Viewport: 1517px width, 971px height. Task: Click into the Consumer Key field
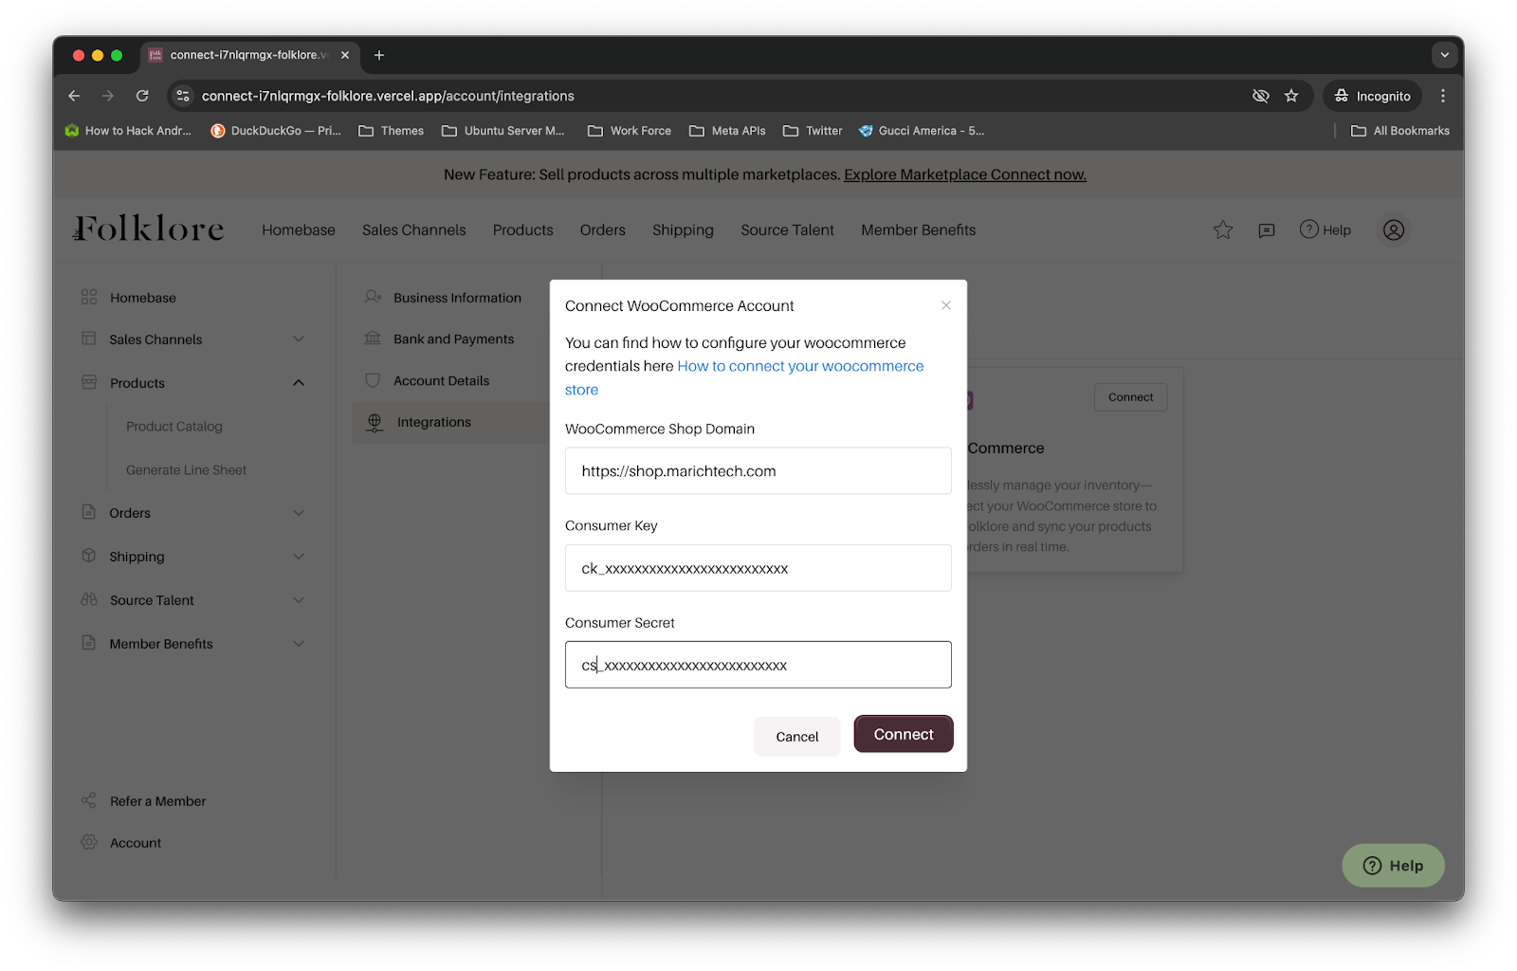[x=758, y=568]
